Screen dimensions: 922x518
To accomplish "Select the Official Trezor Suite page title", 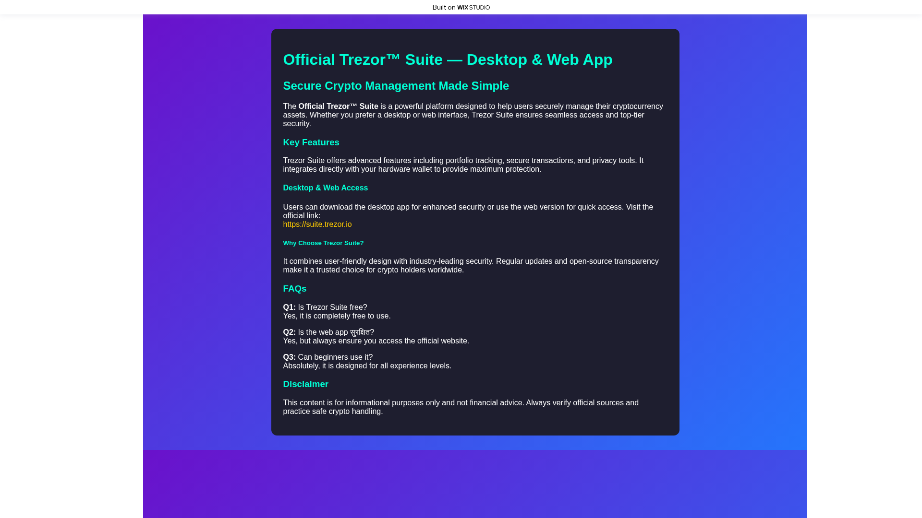I will (448, 59).
